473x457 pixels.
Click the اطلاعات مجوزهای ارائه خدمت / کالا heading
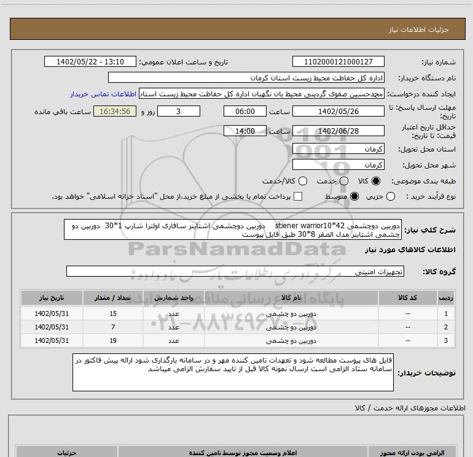click(410, 408)
